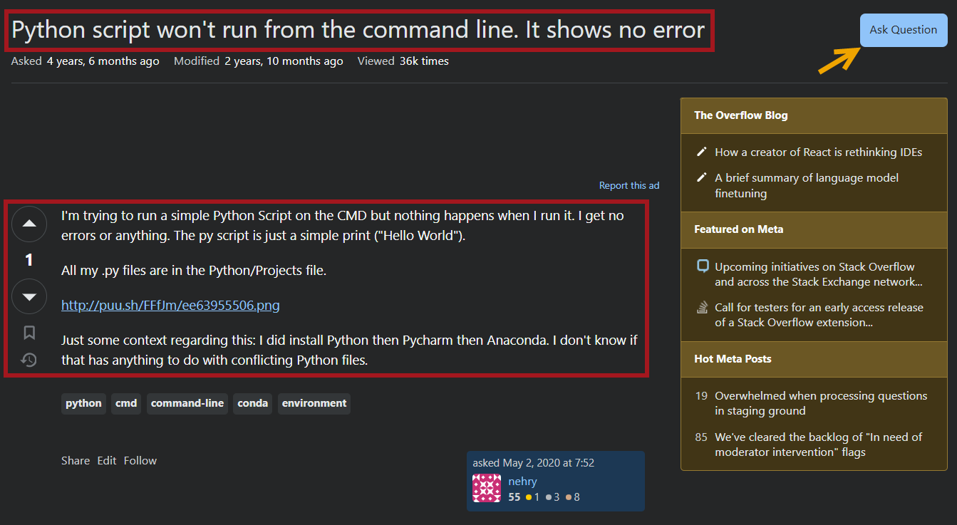
Task: Click the pencil icon beside React IDEs post
Action: [702, 152]
